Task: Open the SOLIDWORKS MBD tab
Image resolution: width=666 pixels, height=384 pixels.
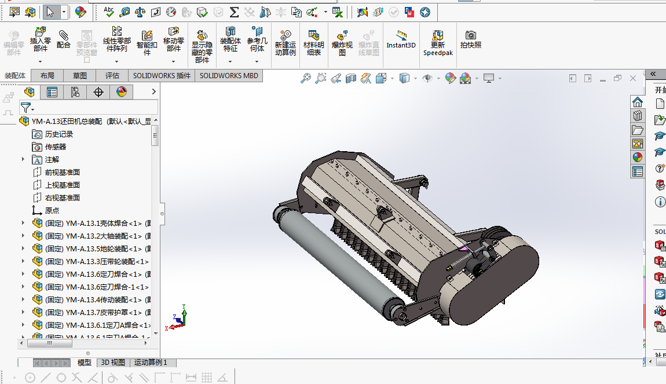Action: click(x=229, y=75)
